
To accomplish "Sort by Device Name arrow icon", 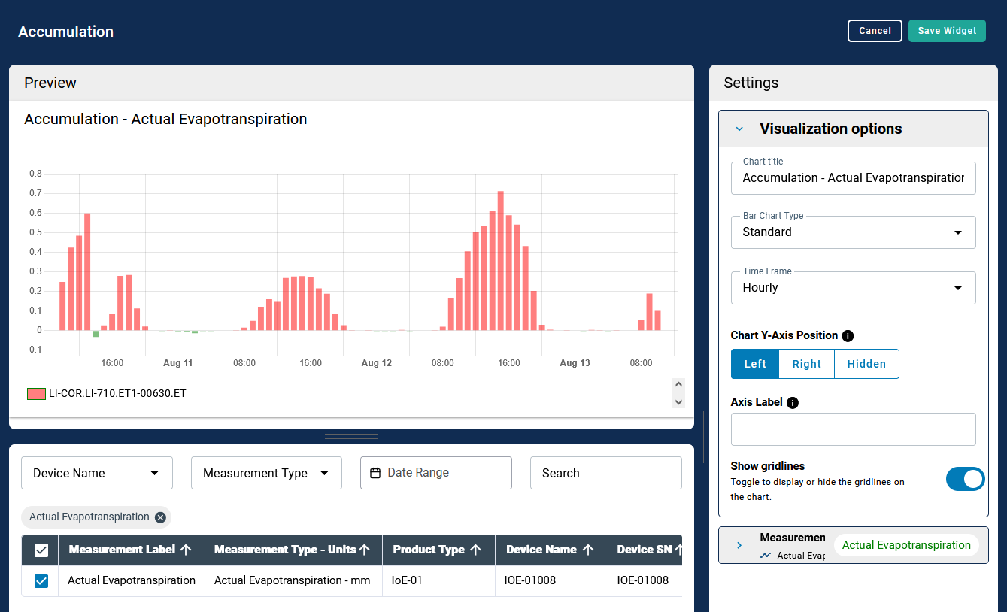I will pyautogui.click(x=588, y=550).
